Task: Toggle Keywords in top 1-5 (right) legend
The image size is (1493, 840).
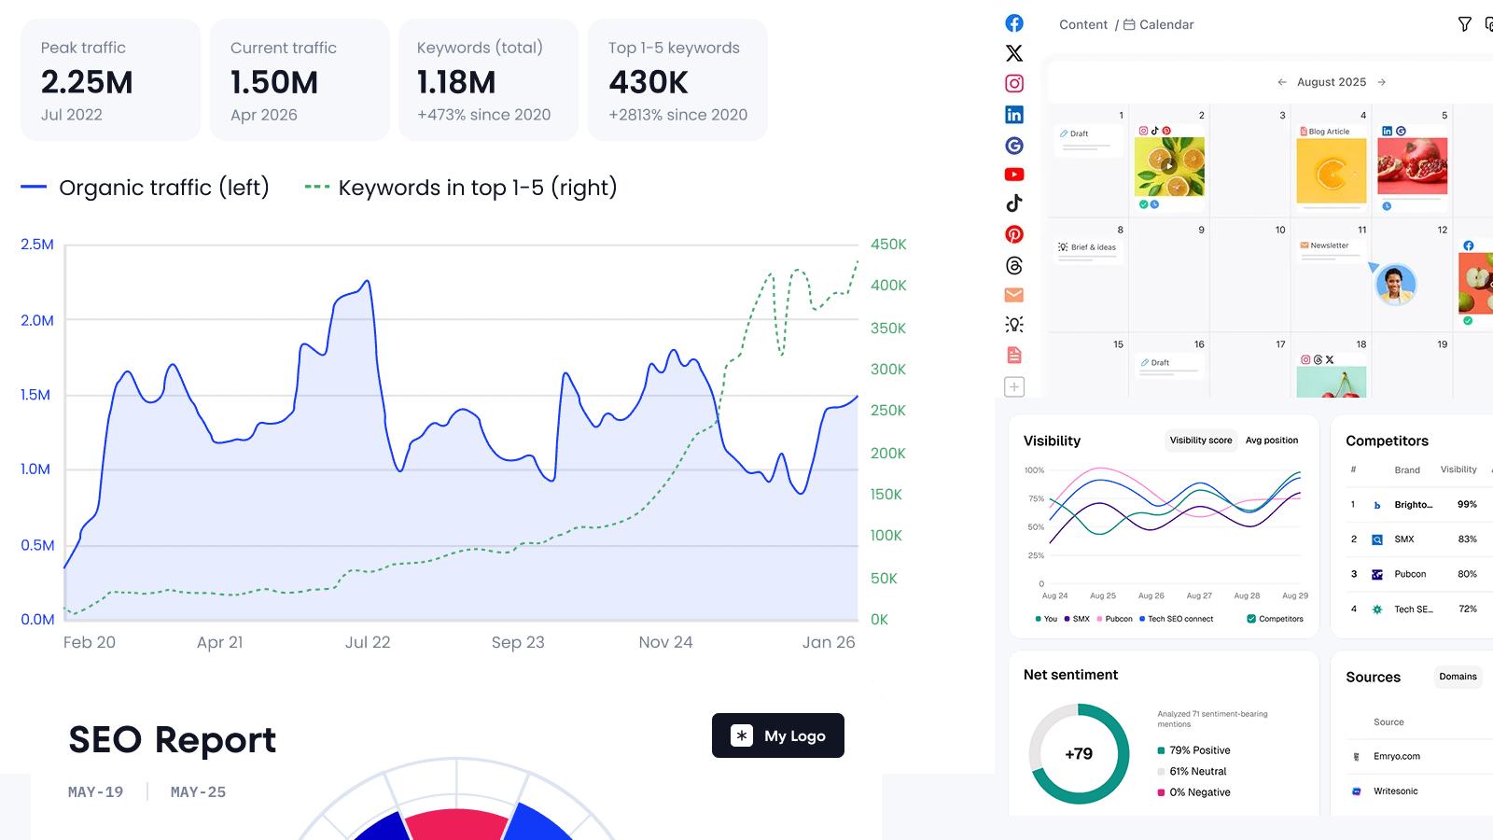Action: pos(461,188)
